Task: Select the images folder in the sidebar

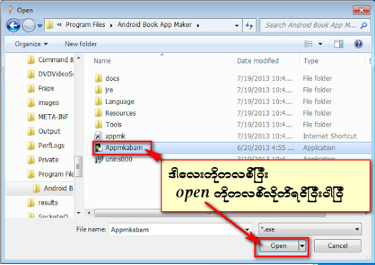Action: (43, 103)
